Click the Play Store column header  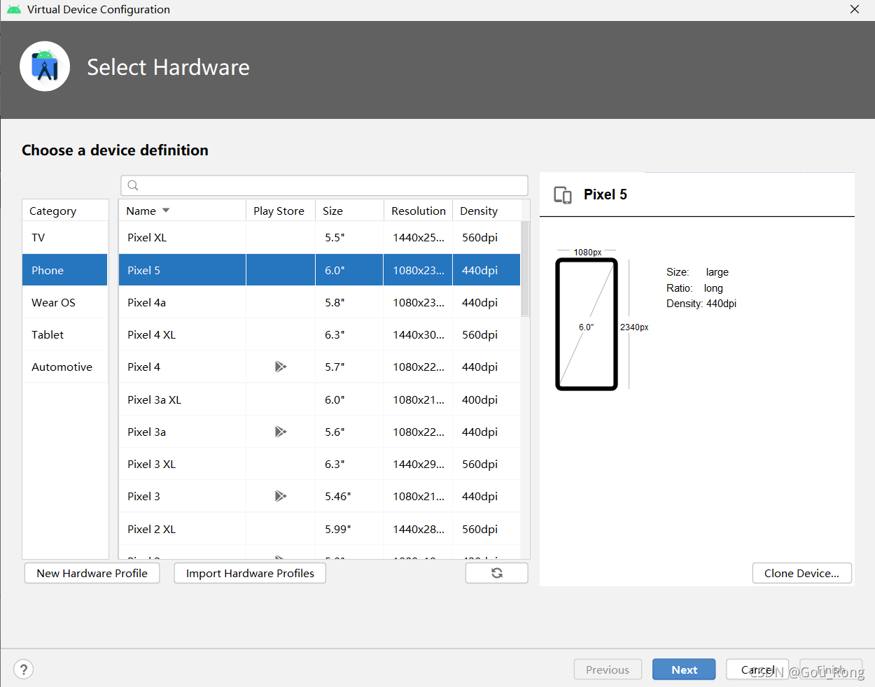click(280, 211)
